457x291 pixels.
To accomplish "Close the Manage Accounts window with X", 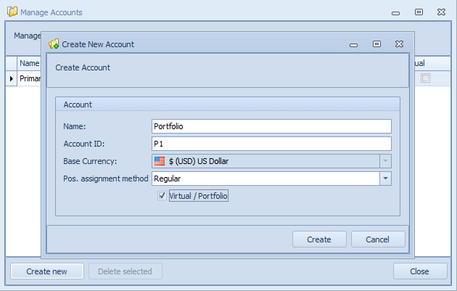I will coord(441,12).
